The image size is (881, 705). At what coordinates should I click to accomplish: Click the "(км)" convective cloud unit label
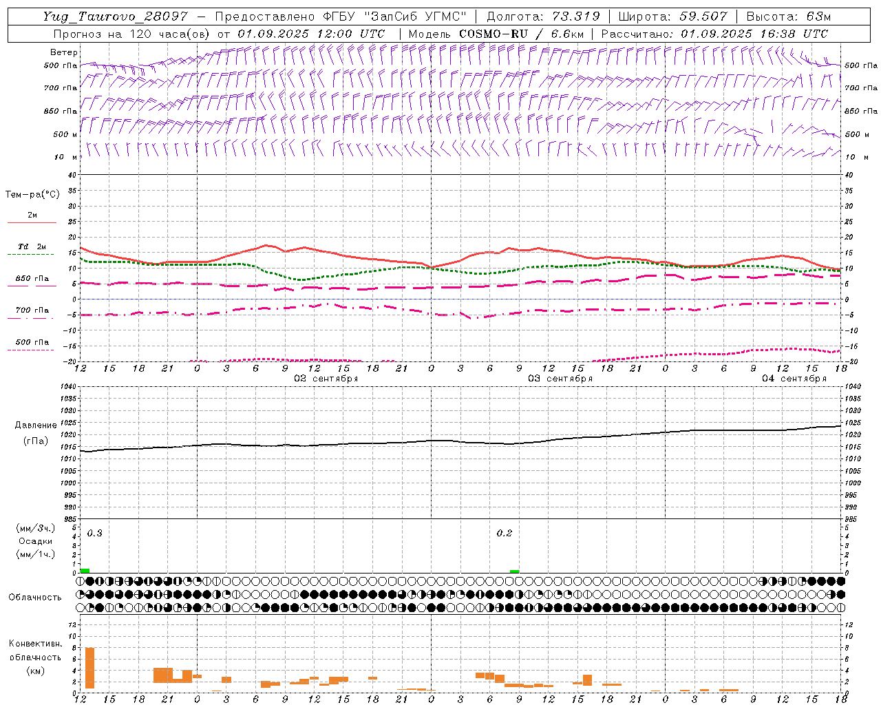coord(35,671)
